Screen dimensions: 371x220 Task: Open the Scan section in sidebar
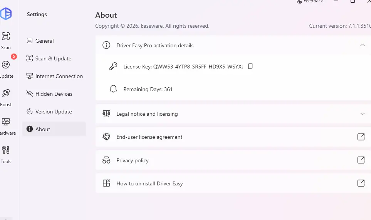[6, 41]
